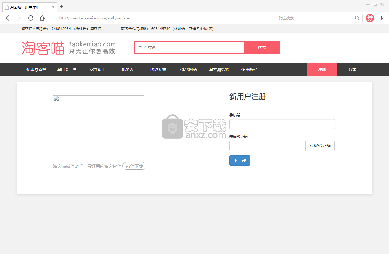Viewport: 389px width, 254px height.
Task: Select the 淘客喵 - 用户注册 tab
Action: pyautogui.click(x=29, y=7)
